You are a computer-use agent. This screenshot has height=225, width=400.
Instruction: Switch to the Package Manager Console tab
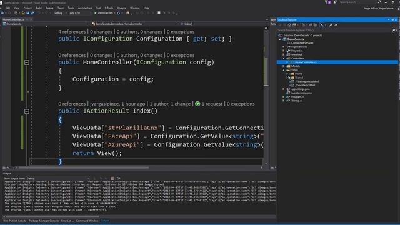tap(44, 221)
